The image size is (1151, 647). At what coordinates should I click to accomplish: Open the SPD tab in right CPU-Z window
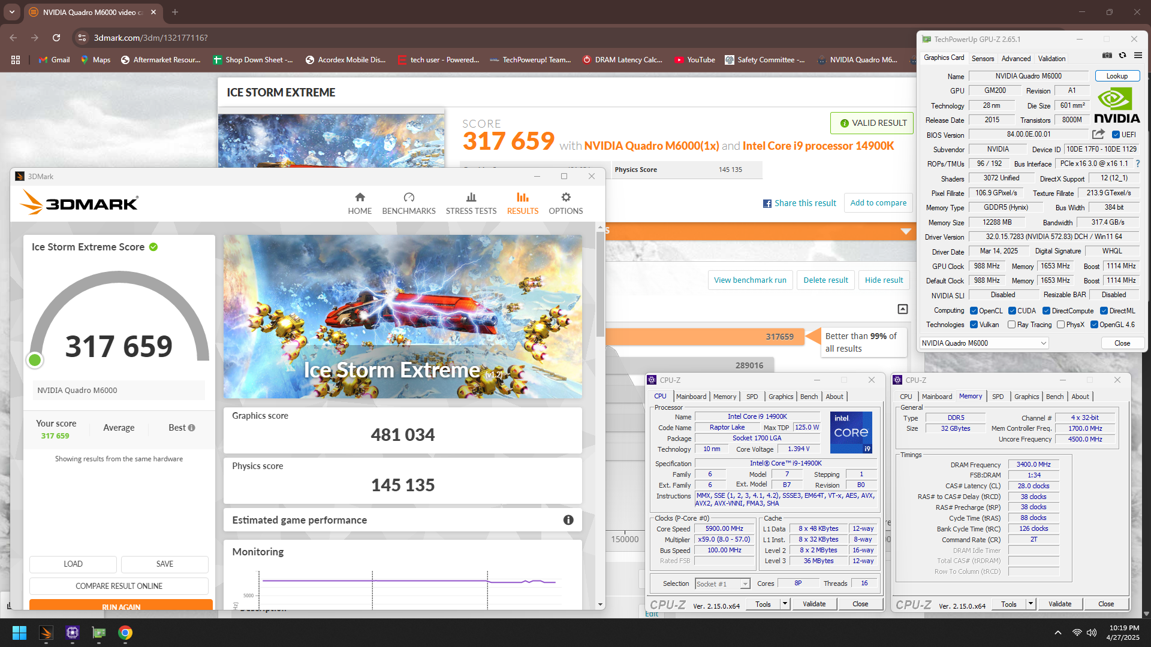point(998,397)
